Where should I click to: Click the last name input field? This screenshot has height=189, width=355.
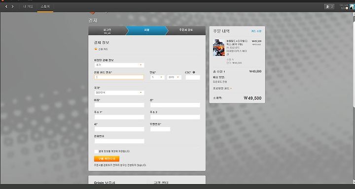point(175,105)
